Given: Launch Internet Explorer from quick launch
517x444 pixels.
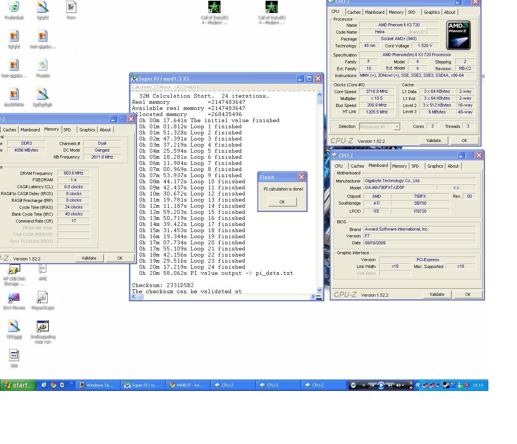Looking at the screenshot, I should coord(44,385).
